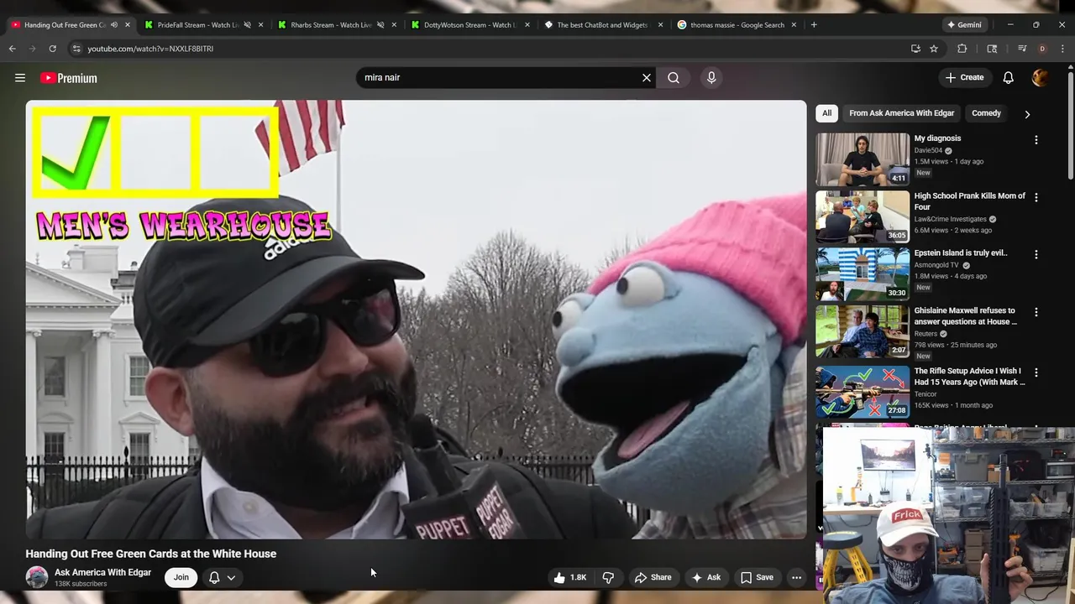Go back with the browser back arrow
This screenshot has width=1075, height=604.
13,49
